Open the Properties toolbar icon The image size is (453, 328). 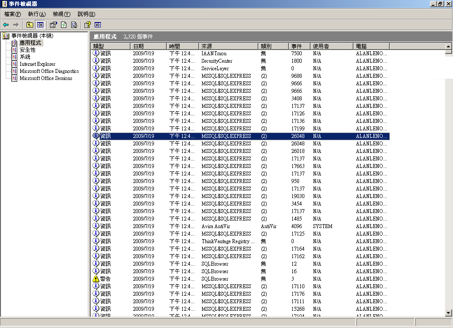(x=53, y=25)
